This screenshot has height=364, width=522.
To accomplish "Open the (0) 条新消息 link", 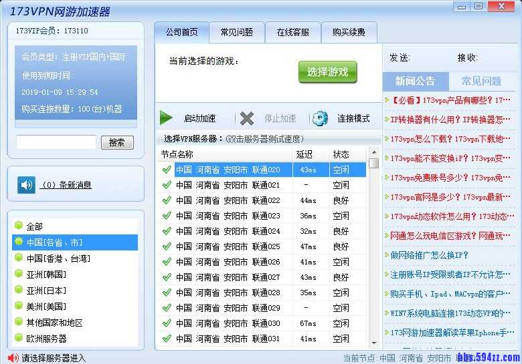I will coord(66,185).
